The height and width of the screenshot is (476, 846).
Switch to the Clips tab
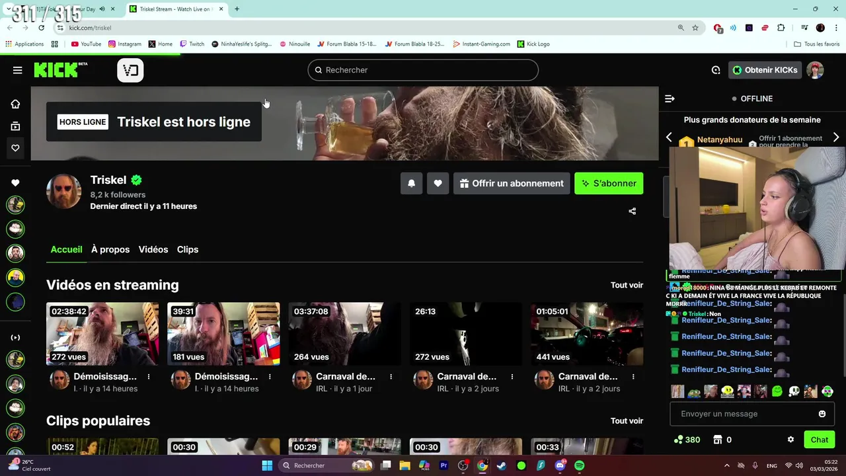click(x=188, y=249)
